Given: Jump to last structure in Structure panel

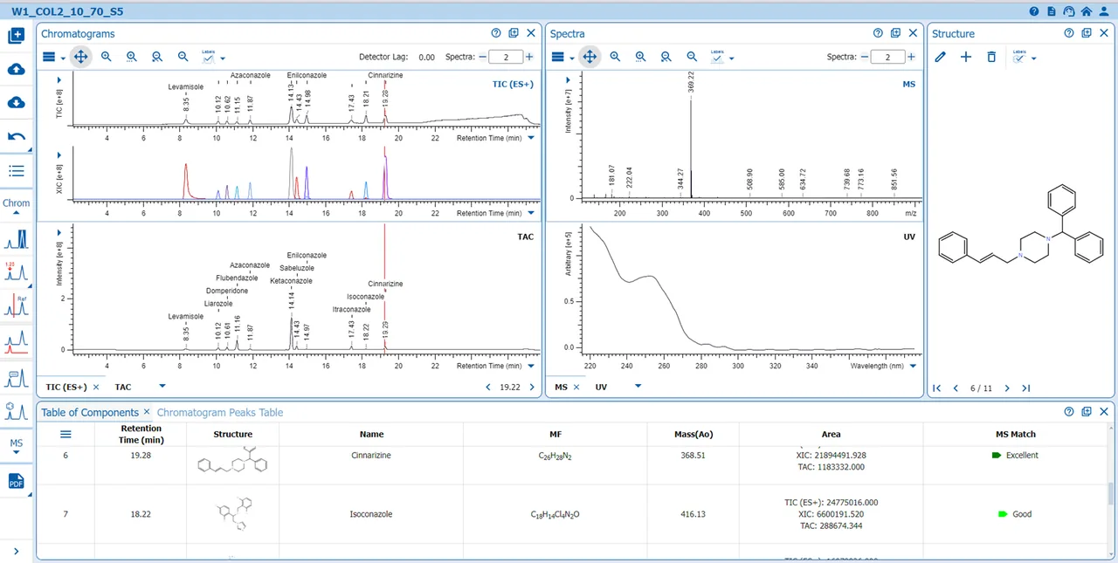Looking at the screenshot, I should 1026,388.
